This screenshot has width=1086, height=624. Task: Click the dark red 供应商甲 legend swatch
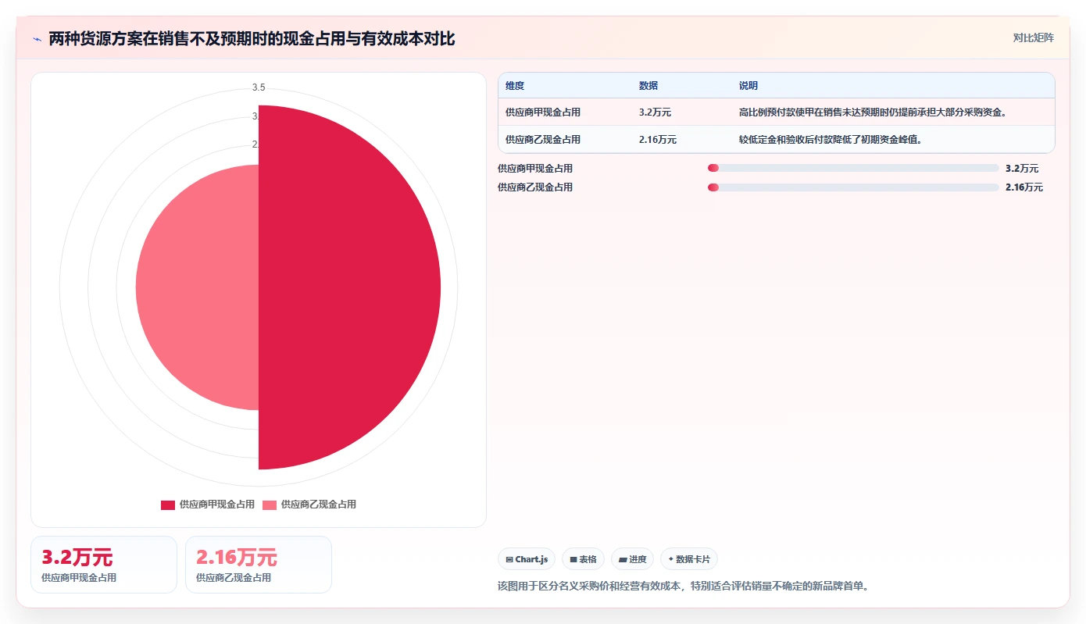point(168,505)
